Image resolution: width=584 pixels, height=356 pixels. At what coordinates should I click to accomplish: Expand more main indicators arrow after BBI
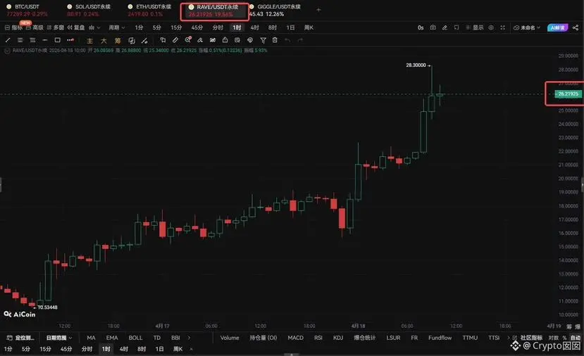click(189, 338)
